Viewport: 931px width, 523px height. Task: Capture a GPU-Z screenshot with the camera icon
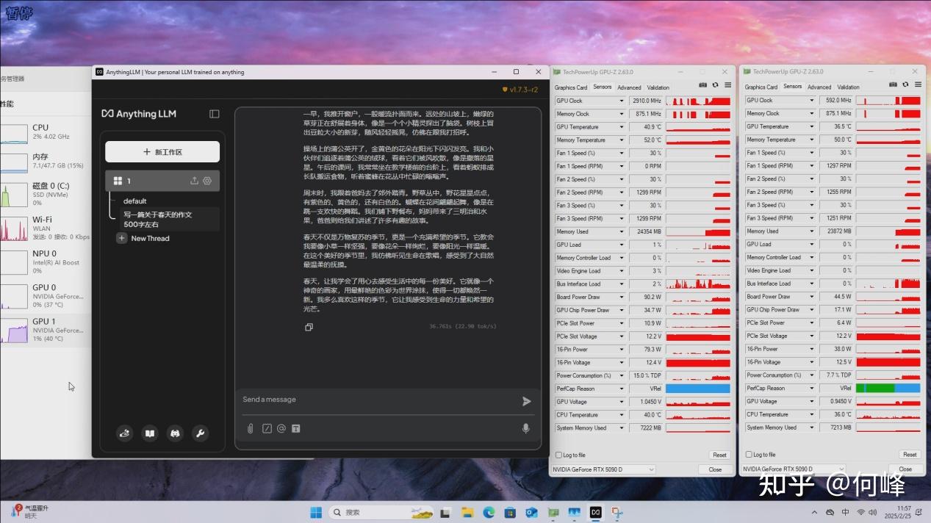(x=702, y=85)
